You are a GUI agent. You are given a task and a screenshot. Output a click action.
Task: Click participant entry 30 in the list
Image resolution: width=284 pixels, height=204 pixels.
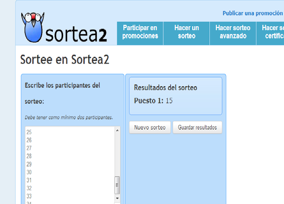tap(29, 172)
